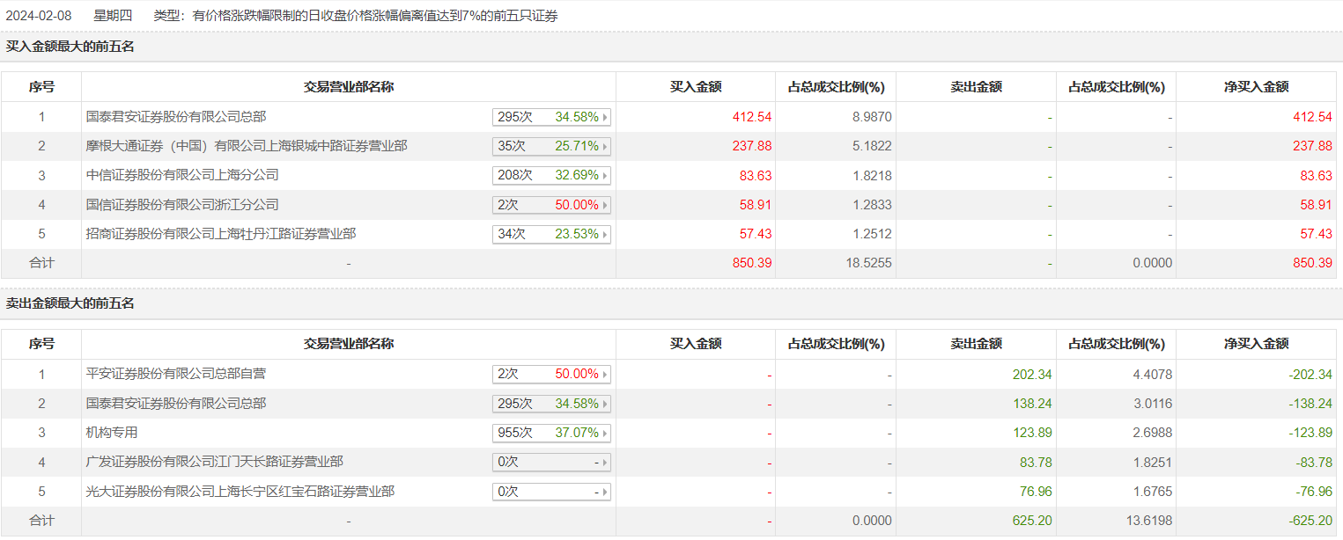The height and width of the screenshot is (540, 1343).
Task: Click arrow icon beside 35次 25.71% stats
Action: pyautogui.click(x=605, y=146)
